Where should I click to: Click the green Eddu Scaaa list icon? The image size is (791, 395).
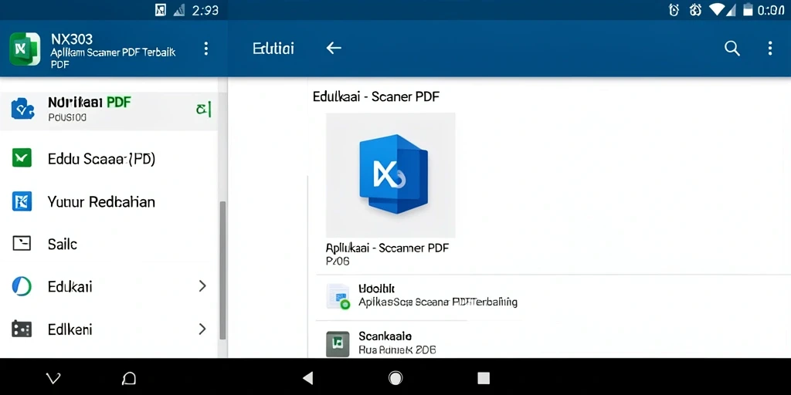[22, 158]
